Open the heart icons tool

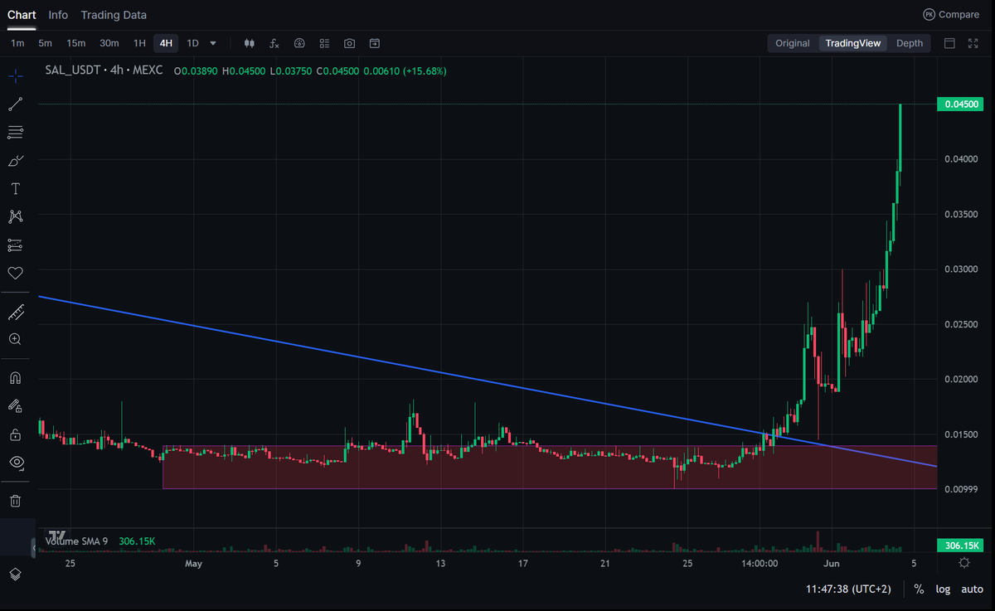point(15,273)
